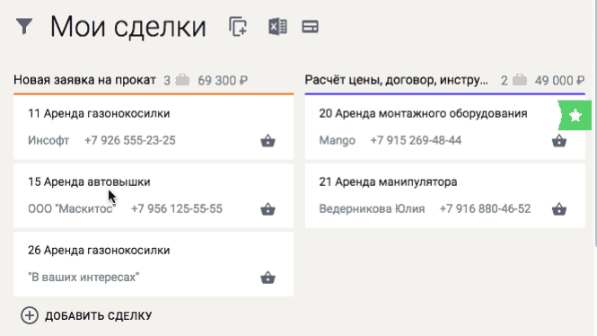Click the Мои сделки page title
597x336 pixels.
[x=127, y=27]
